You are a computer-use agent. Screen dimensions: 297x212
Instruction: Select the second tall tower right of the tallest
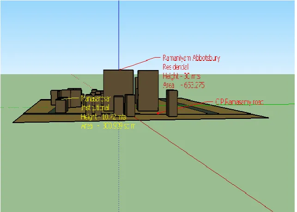tap(148, 90)
